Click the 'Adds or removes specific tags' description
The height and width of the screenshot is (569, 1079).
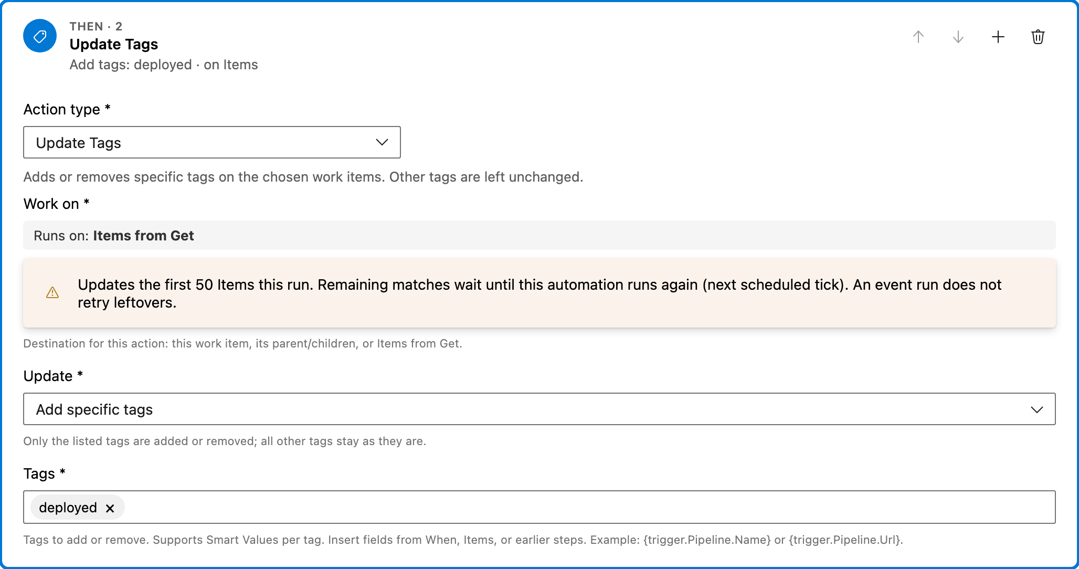(303, 177)
